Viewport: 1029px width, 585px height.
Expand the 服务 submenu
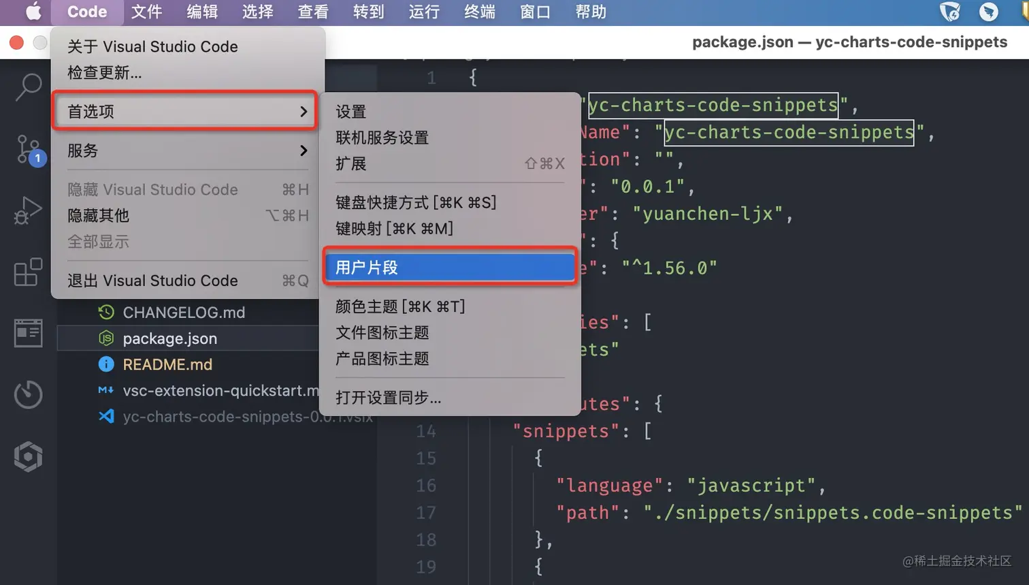coord(187,151)
